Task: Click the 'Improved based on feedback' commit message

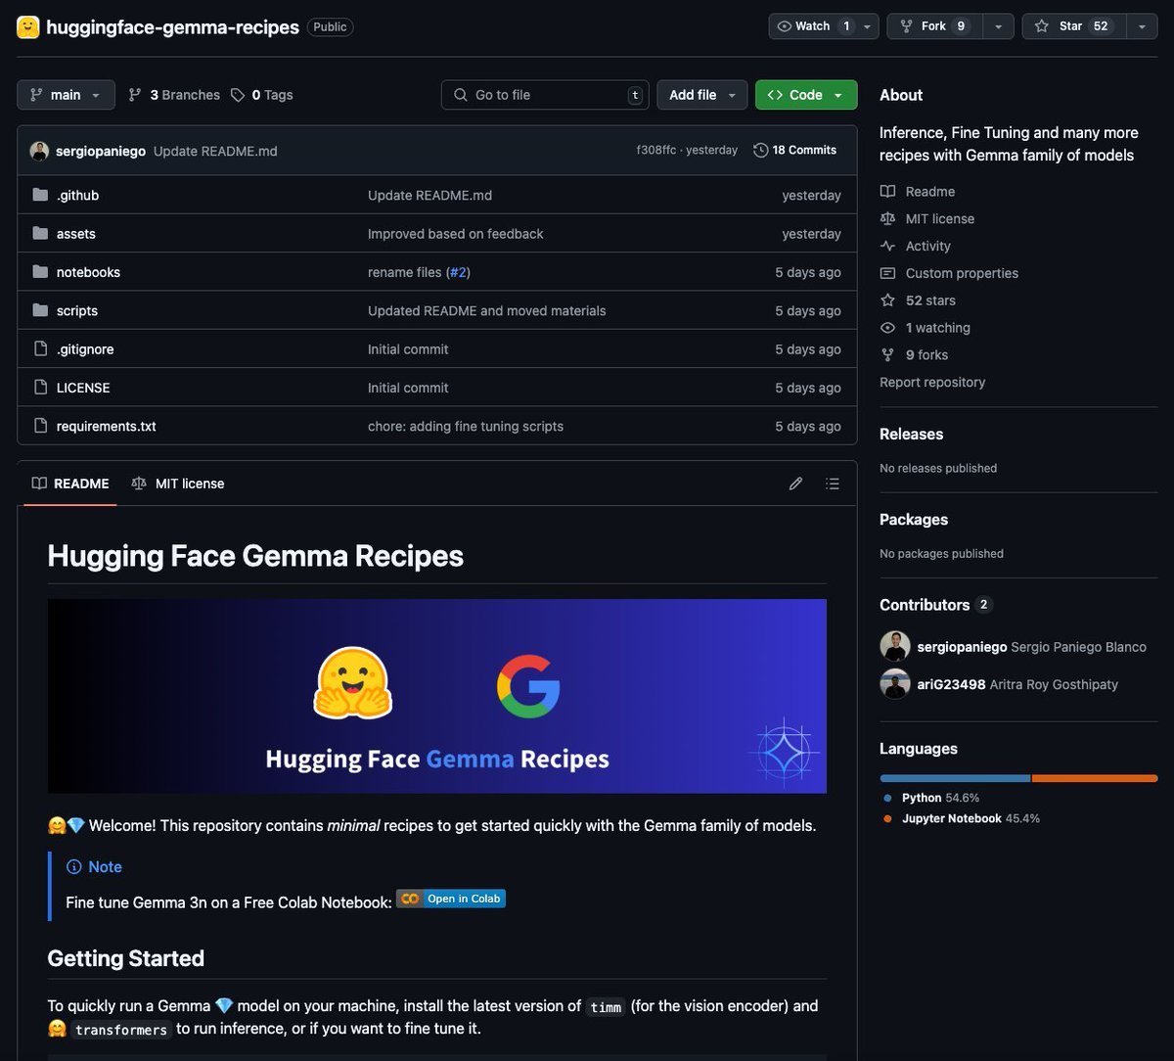Action: [456, 234]
